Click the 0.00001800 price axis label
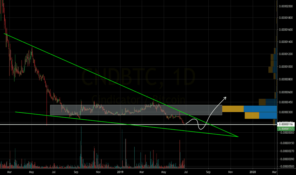Screen dimensions: 296x175 click(x=286, y=18)
